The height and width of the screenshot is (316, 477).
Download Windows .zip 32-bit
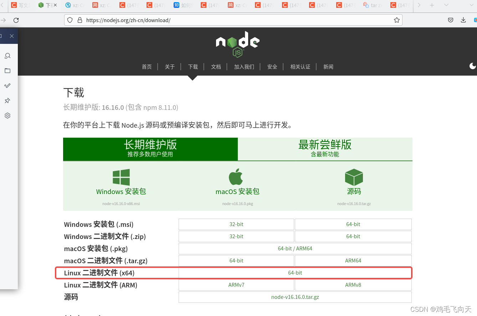236,236
